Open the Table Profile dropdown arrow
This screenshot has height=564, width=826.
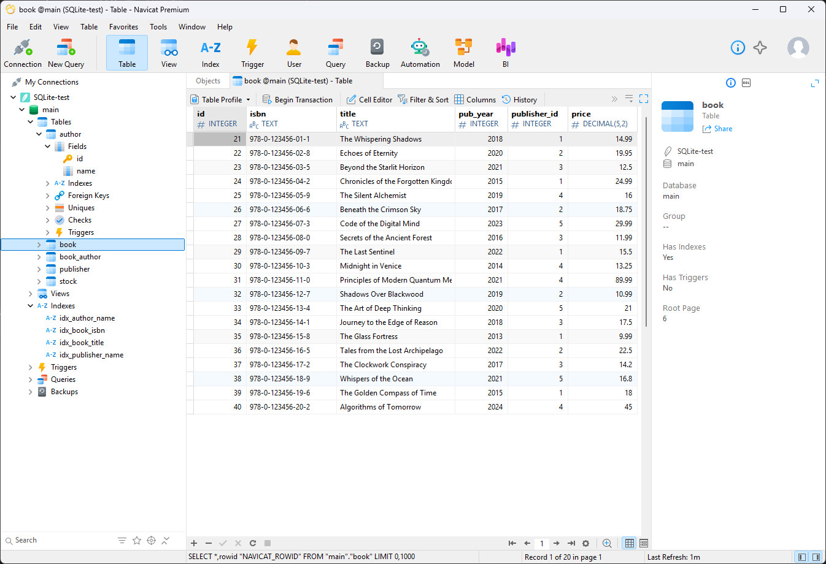coord(249,100)
